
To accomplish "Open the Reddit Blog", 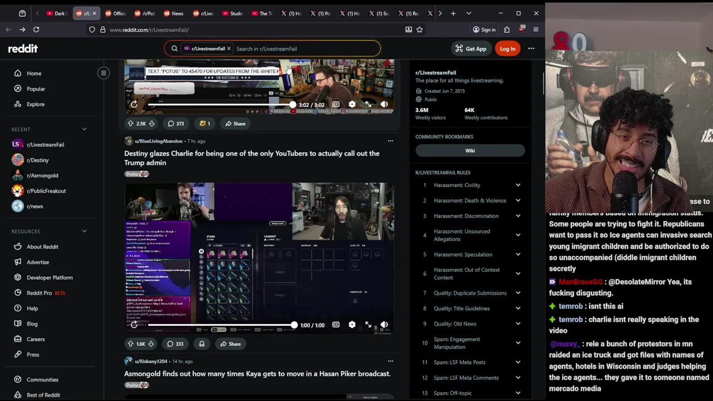I will (x=32, y=324).
